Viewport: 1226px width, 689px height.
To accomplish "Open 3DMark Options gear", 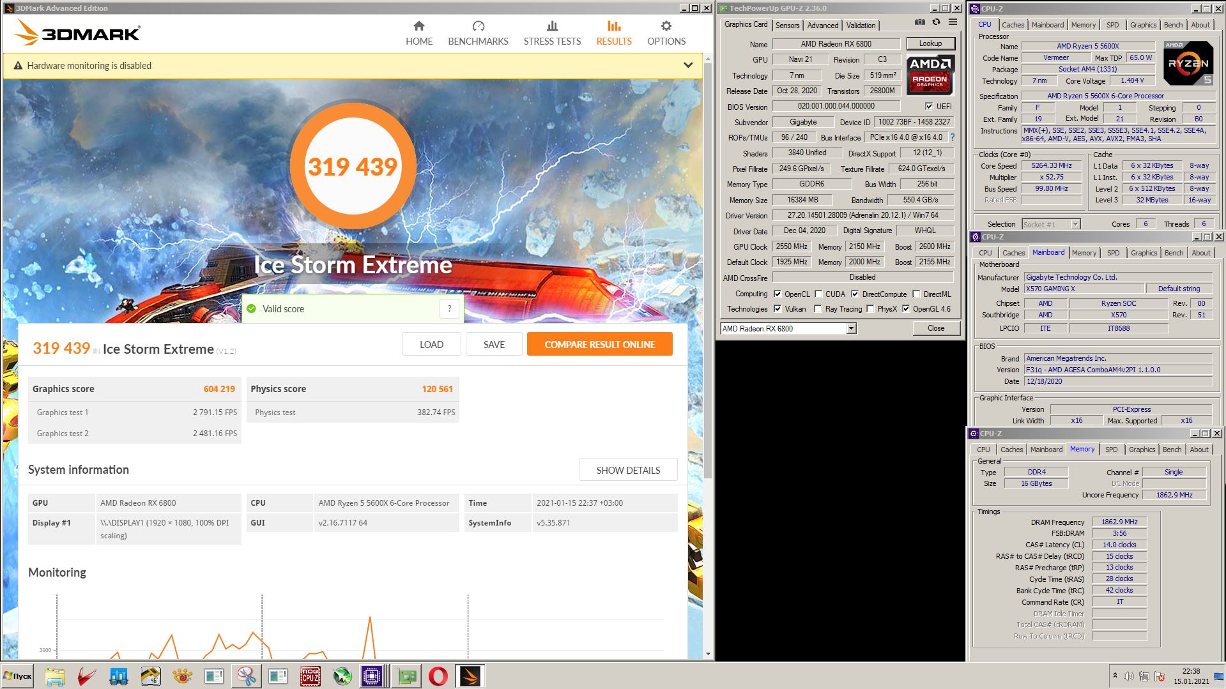I will click(x=666, y=33).
